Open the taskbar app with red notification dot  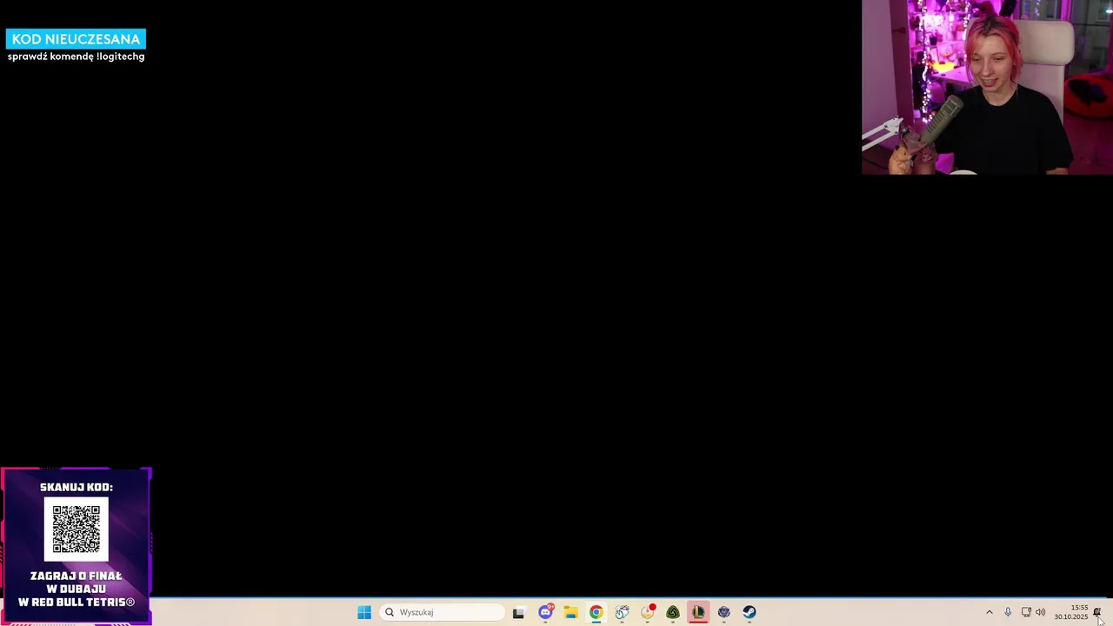(648, 612)
